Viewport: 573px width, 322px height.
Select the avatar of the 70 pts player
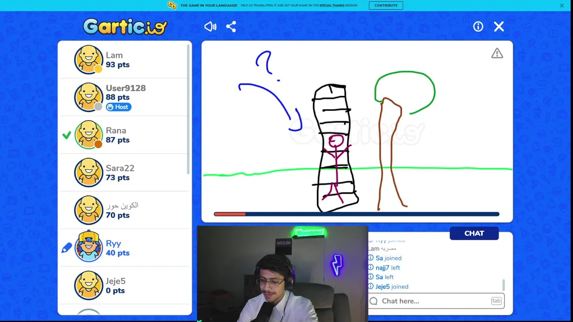[x=89, y=210]
